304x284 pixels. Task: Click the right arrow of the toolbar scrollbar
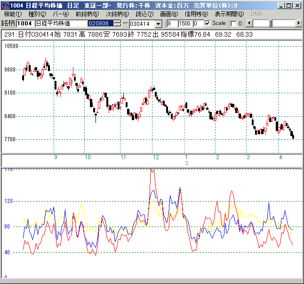299,23
